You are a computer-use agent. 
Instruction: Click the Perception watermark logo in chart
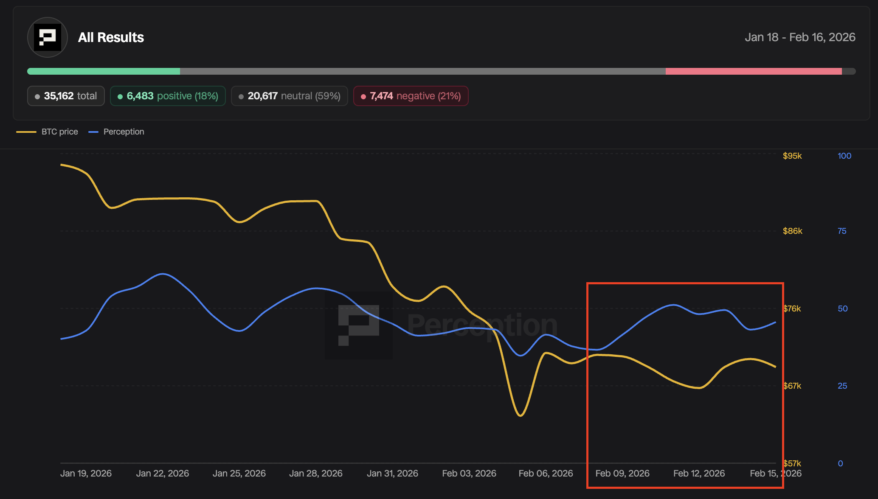tap(359, 325)
